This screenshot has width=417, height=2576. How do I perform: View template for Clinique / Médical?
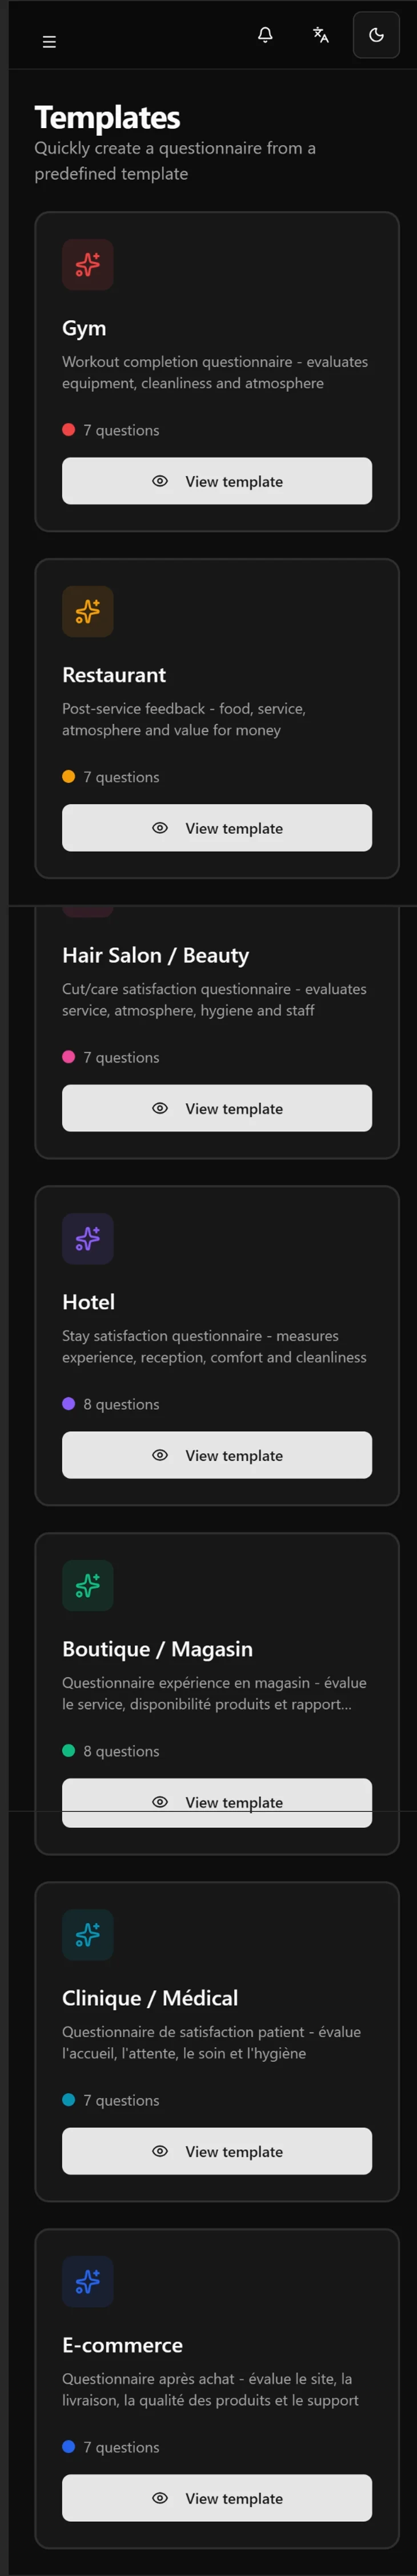(216, 2151)
